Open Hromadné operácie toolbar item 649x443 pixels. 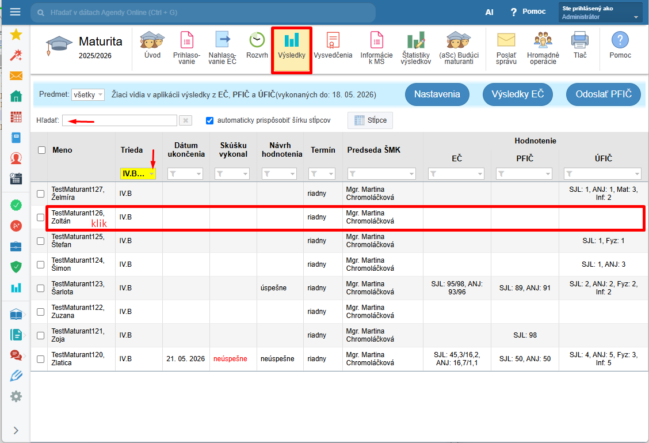tap(543, 48)
